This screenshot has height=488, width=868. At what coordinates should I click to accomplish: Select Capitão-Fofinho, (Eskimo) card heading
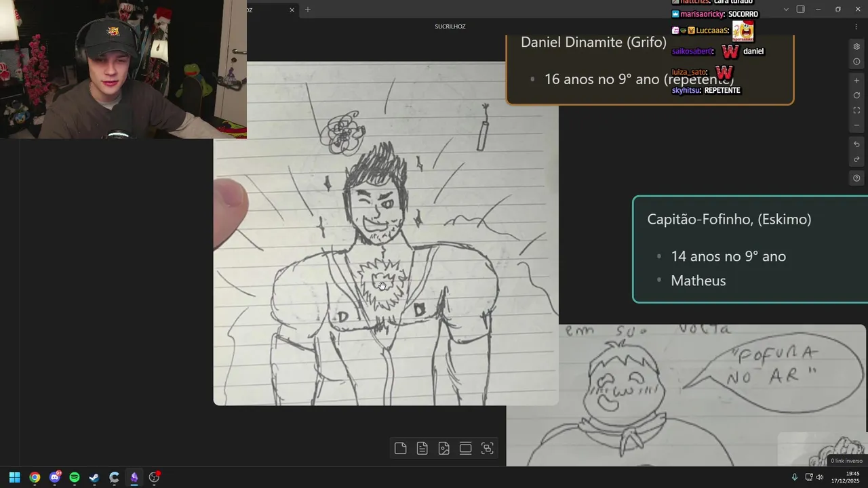(x=729, y=219)
